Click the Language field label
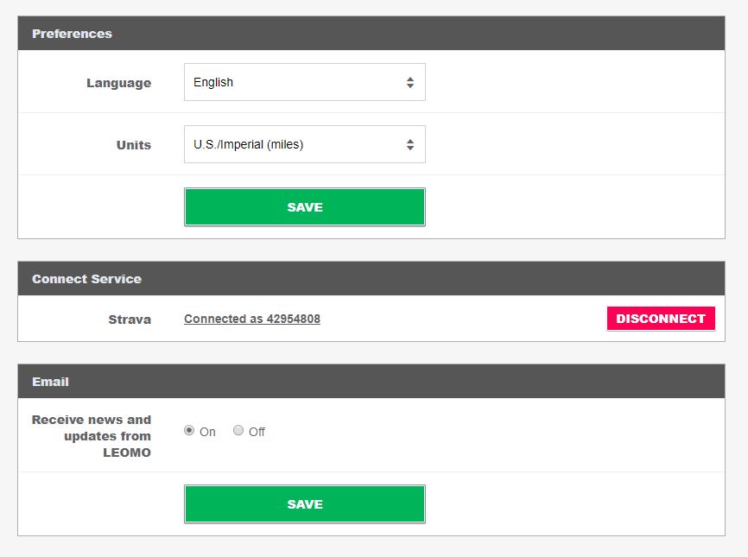Viewport: 748px width, 557px height. (118, 83)
